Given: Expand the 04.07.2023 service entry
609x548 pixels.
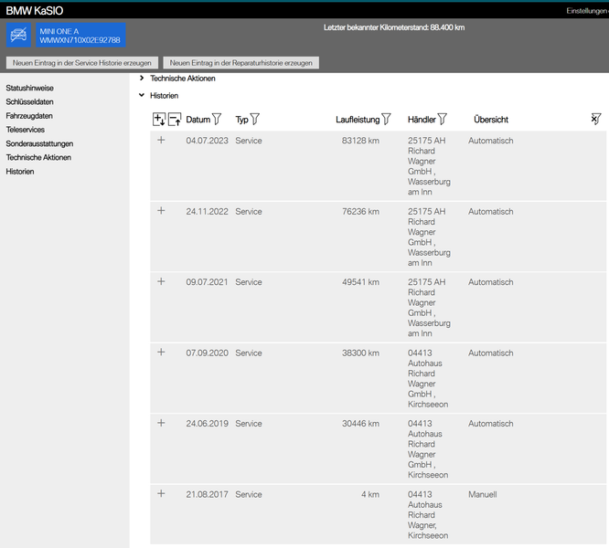Looking at the screenshot, I should tap(161, 140).
